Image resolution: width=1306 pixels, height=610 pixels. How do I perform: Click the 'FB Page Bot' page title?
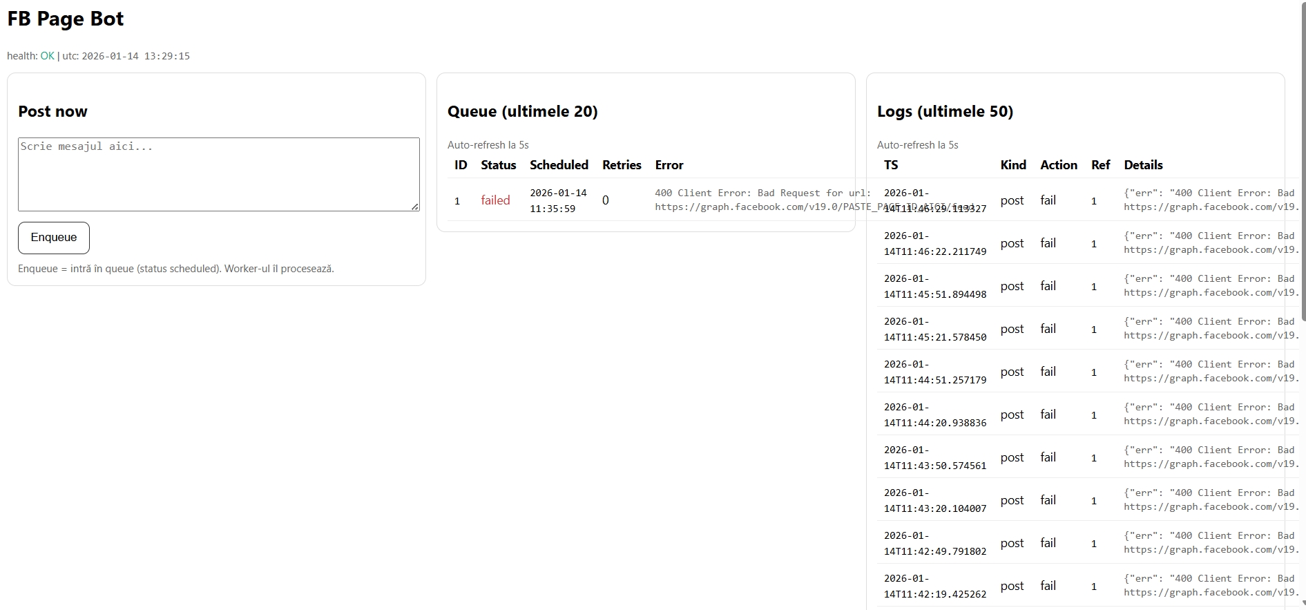(66, 19)
